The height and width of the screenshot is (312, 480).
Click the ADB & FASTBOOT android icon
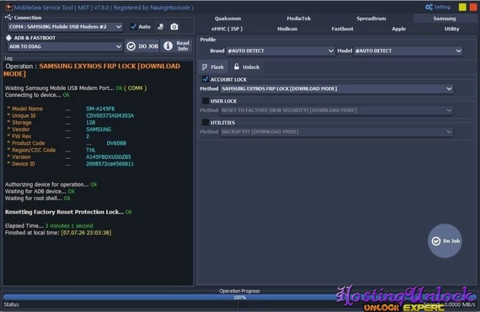9,37
